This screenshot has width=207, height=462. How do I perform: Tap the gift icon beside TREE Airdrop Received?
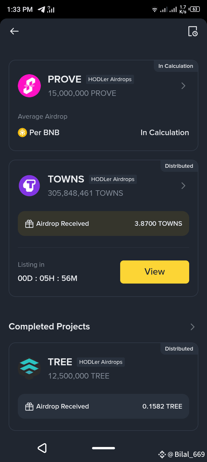[x=29, y=407]
